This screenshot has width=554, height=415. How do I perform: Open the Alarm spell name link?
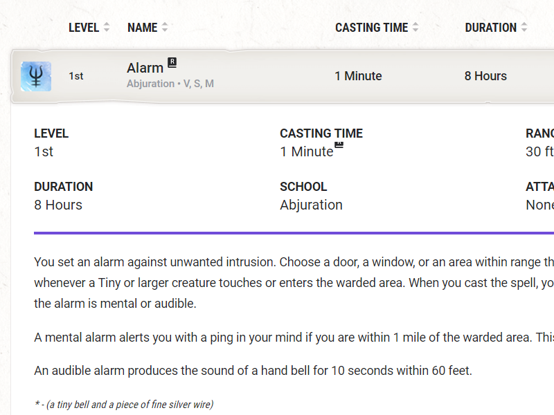tap(143, 68)
